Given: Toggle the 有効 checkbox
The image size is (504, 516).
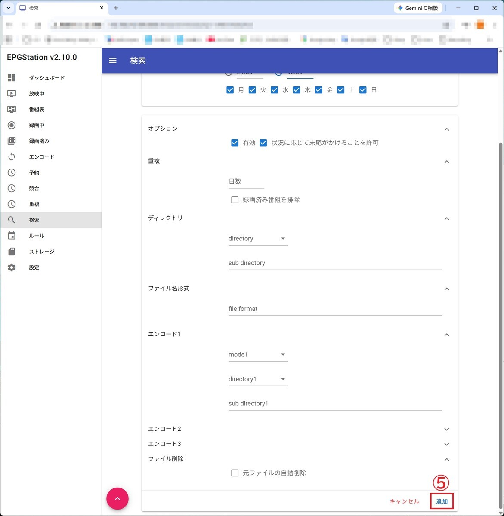Looking at the screenshot, I should [235, 143].
